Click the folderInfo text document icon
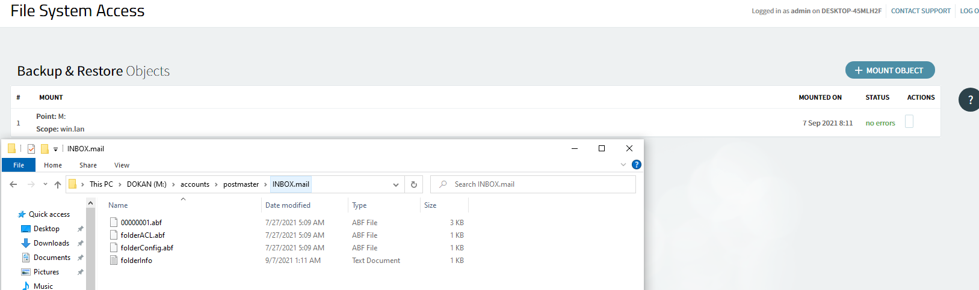The height and width of the screenshot is (290, 979). [114, 260]
